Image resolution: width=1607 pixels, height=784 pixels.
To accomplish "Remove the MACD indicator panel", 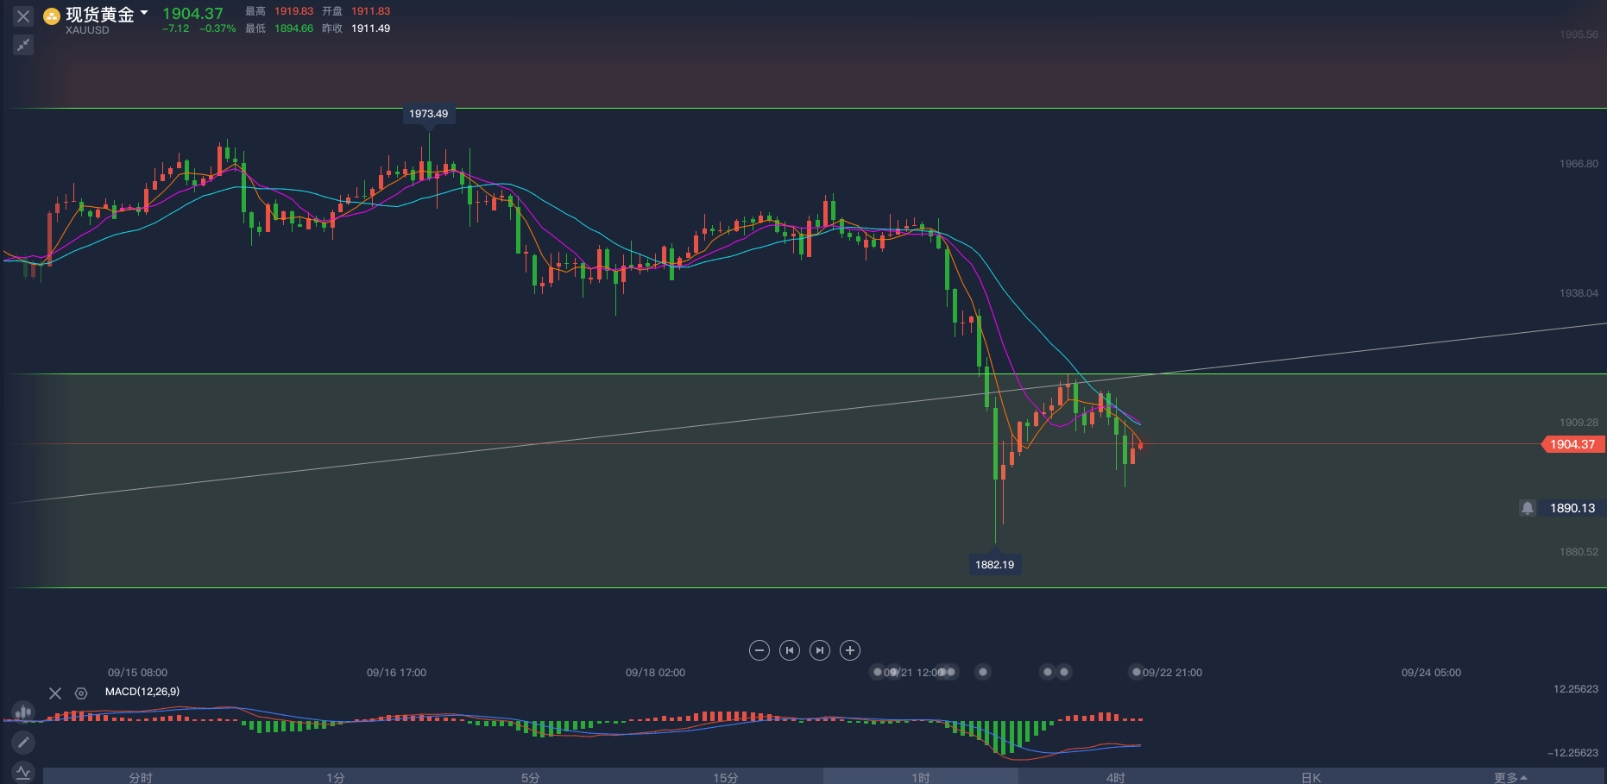I will click(x=55, y=693).
